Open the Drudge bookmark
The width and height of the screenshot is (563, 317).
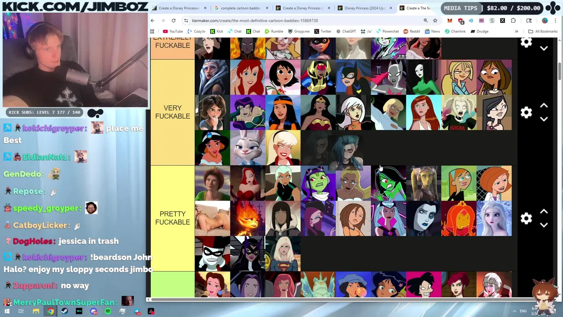(479, 31)
